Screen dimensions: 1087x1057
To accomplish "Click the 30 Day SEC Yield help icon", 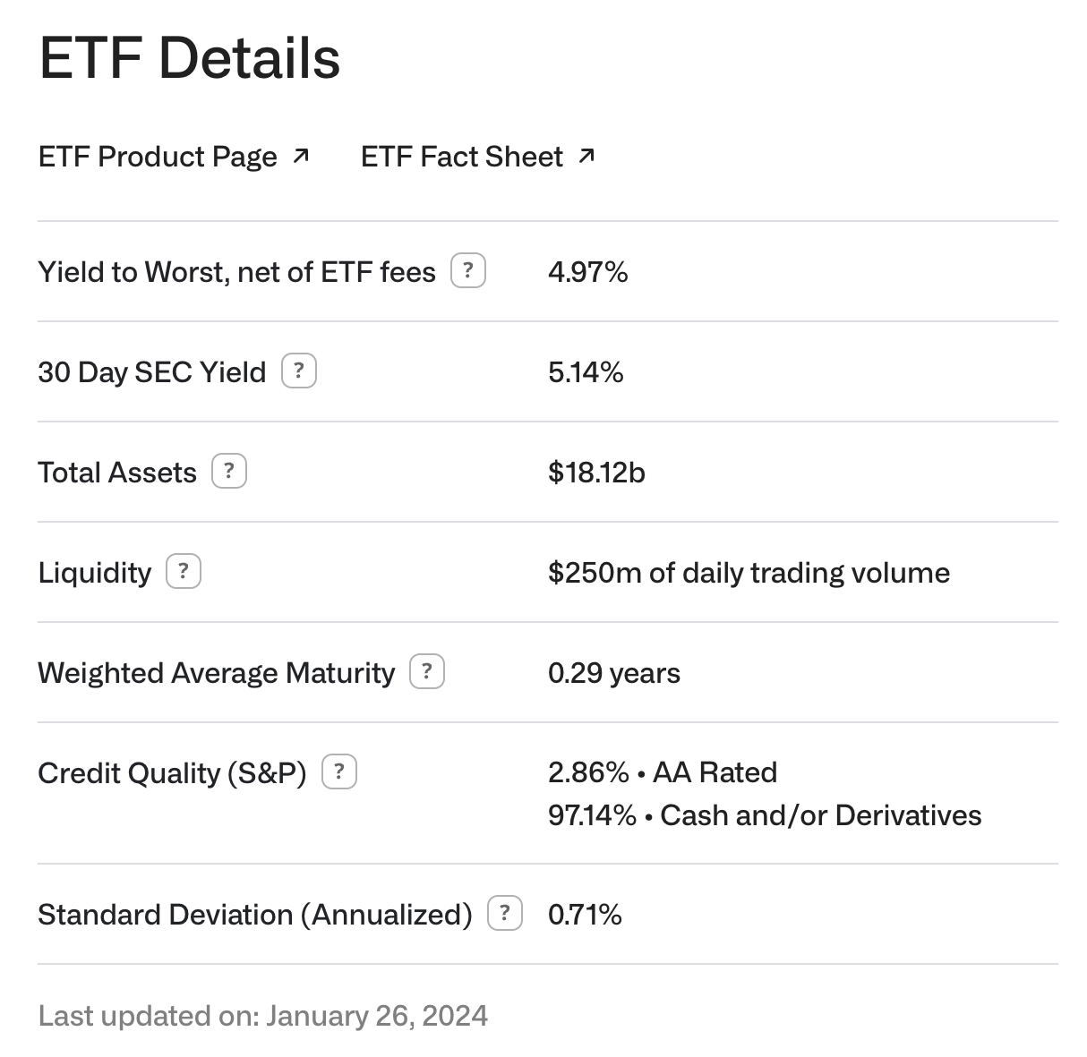I will coord(299,371).
